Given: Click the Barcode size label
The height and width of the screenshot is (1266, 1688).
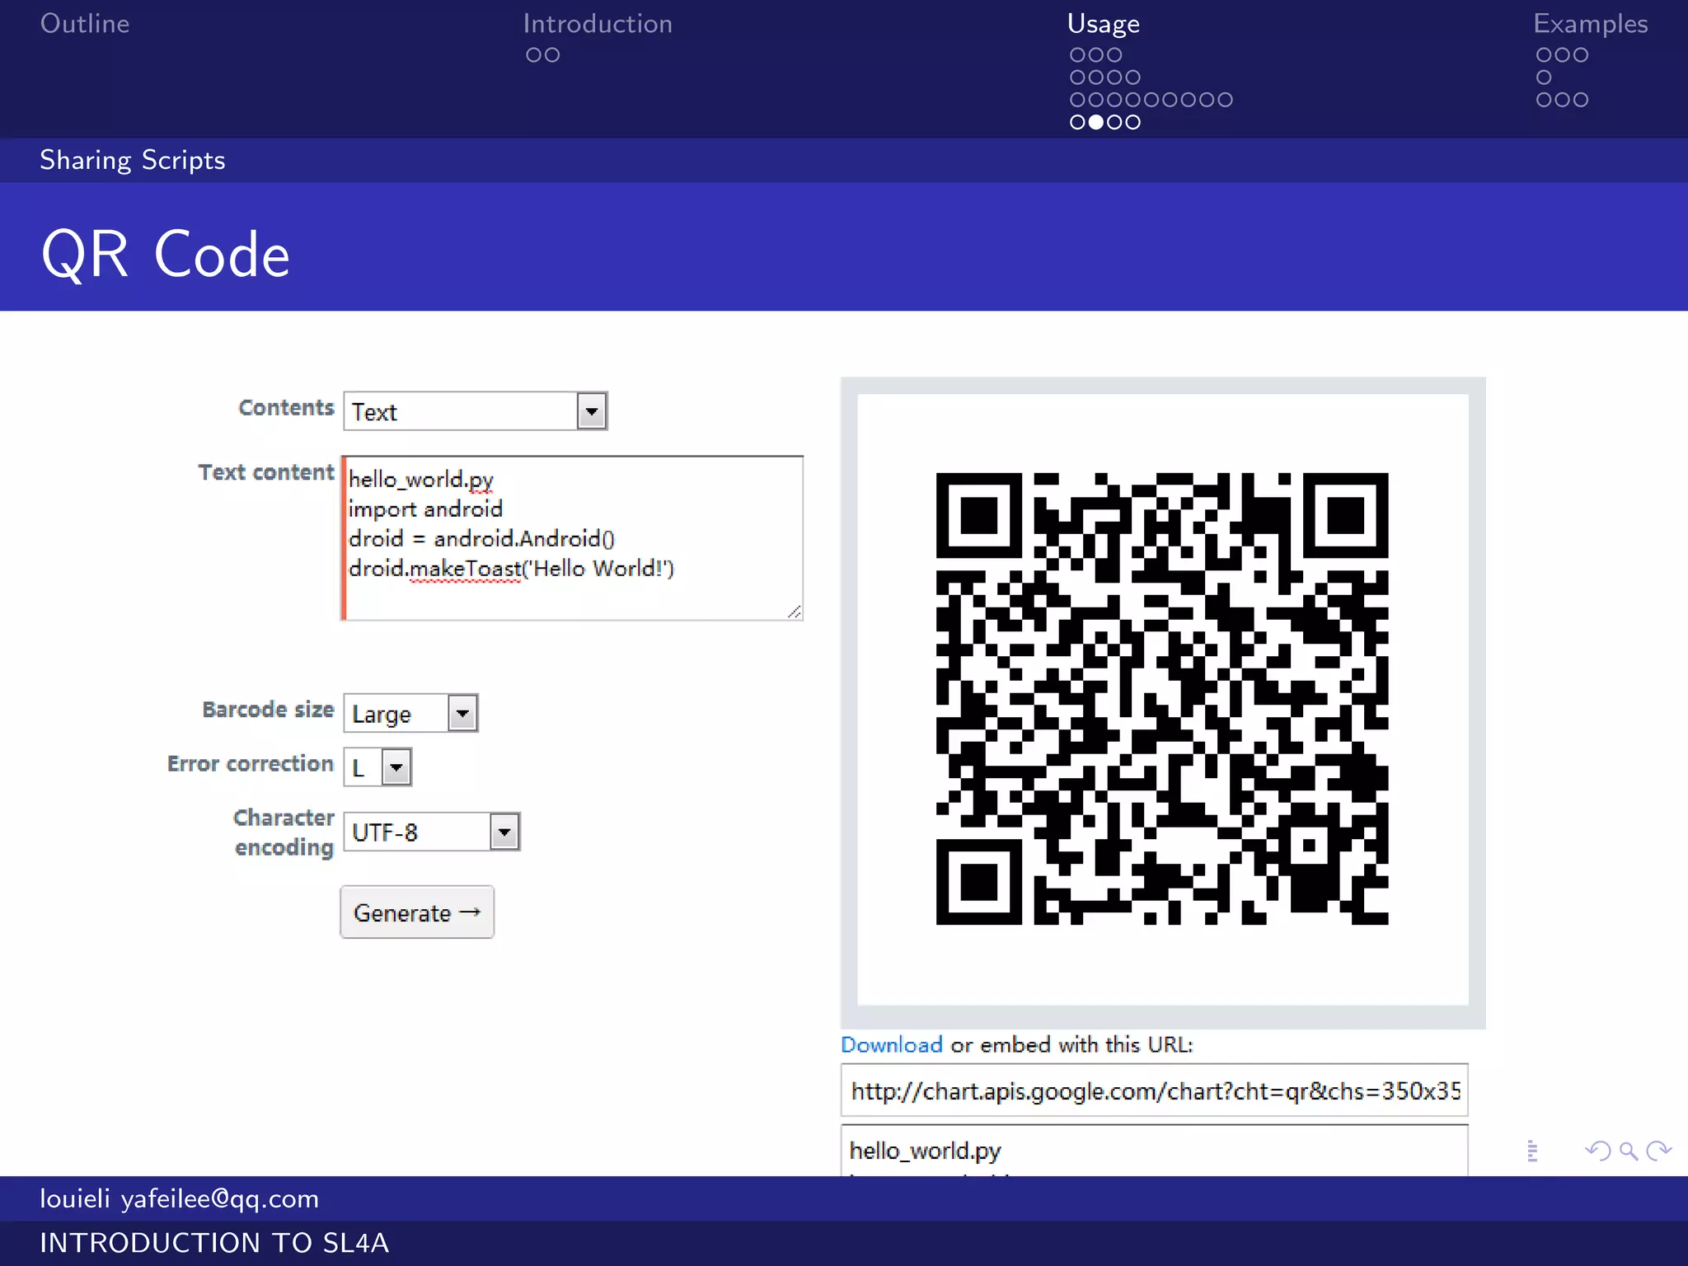Looking at the screenshot, I should coord(268,710).
